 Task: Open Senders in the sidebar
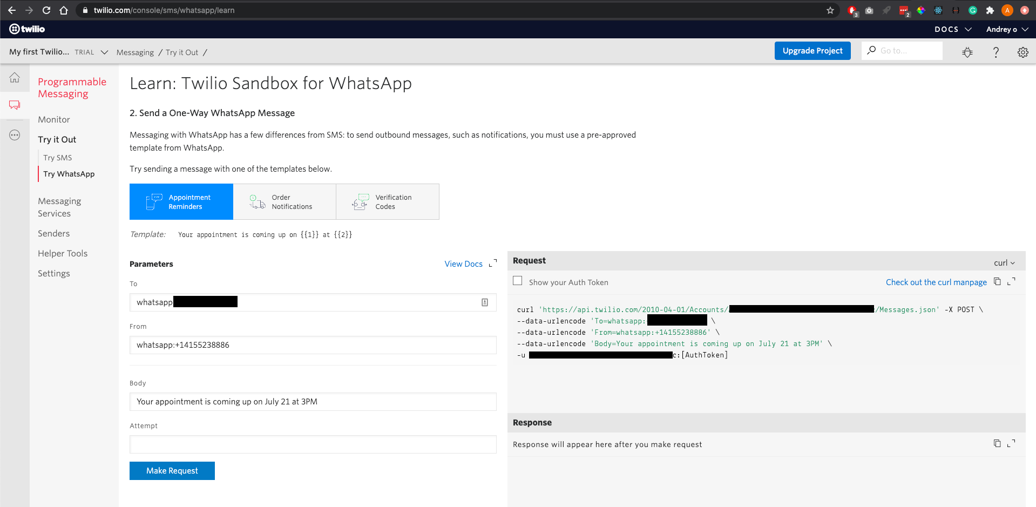click(53, 233)
